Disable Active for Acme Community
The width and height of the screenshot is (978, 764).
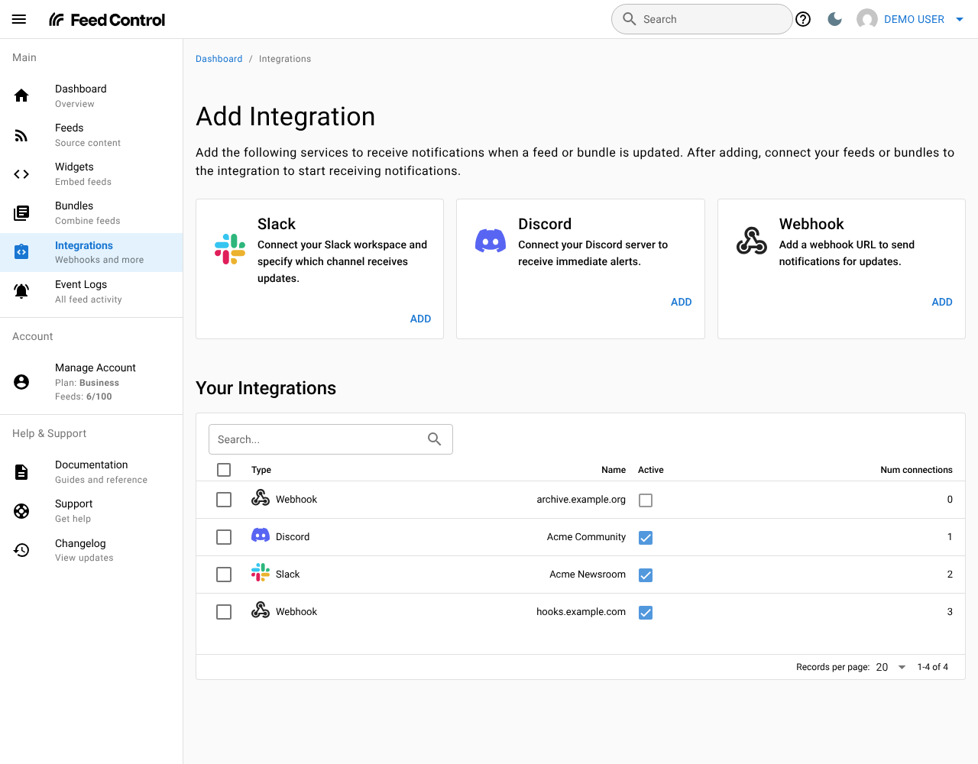646,538
